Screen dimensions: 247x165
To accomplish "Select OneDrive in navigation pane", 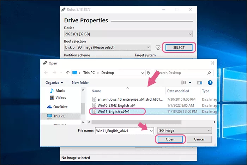I will click(60, 107).
